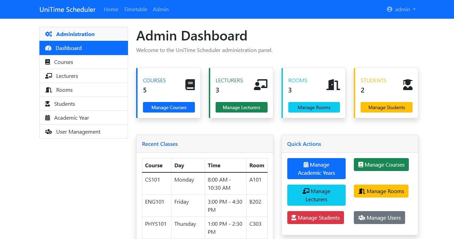Switch to the Timetable navigation item

click(x=135, y=9)
